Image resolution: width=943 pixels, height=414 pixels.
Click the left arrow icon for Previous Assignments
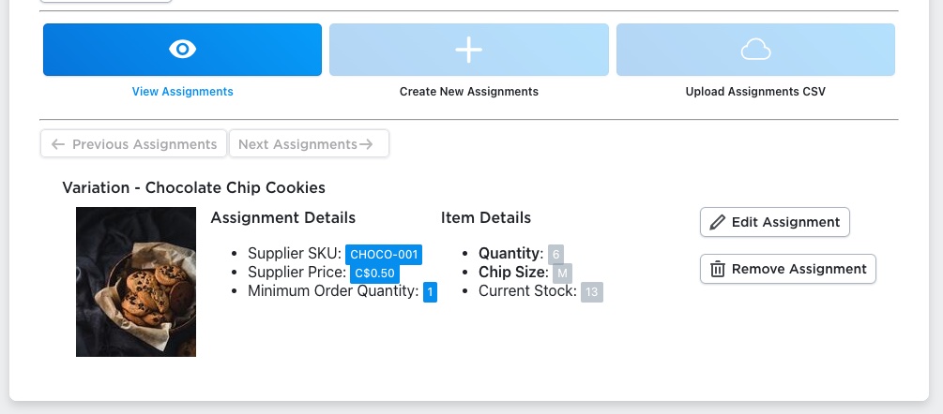[x=58, y=144]
